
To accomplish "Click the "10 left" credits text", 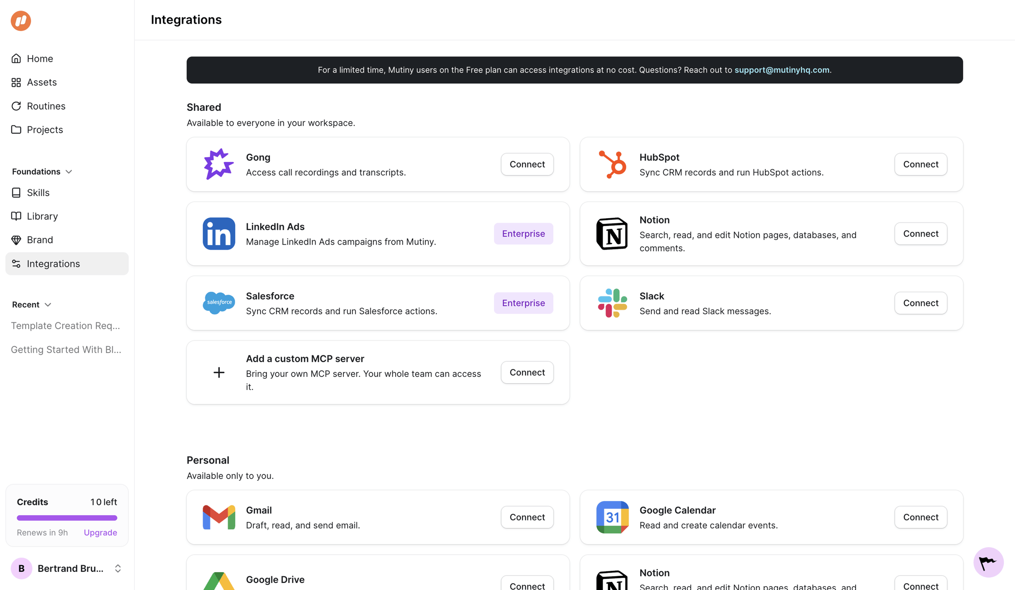I will pyautogui.click(x=104, y=502).
